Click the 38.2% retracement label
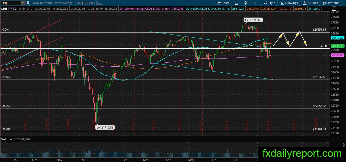The width and height of the screenshot is (346, 162). coord(6,106)
